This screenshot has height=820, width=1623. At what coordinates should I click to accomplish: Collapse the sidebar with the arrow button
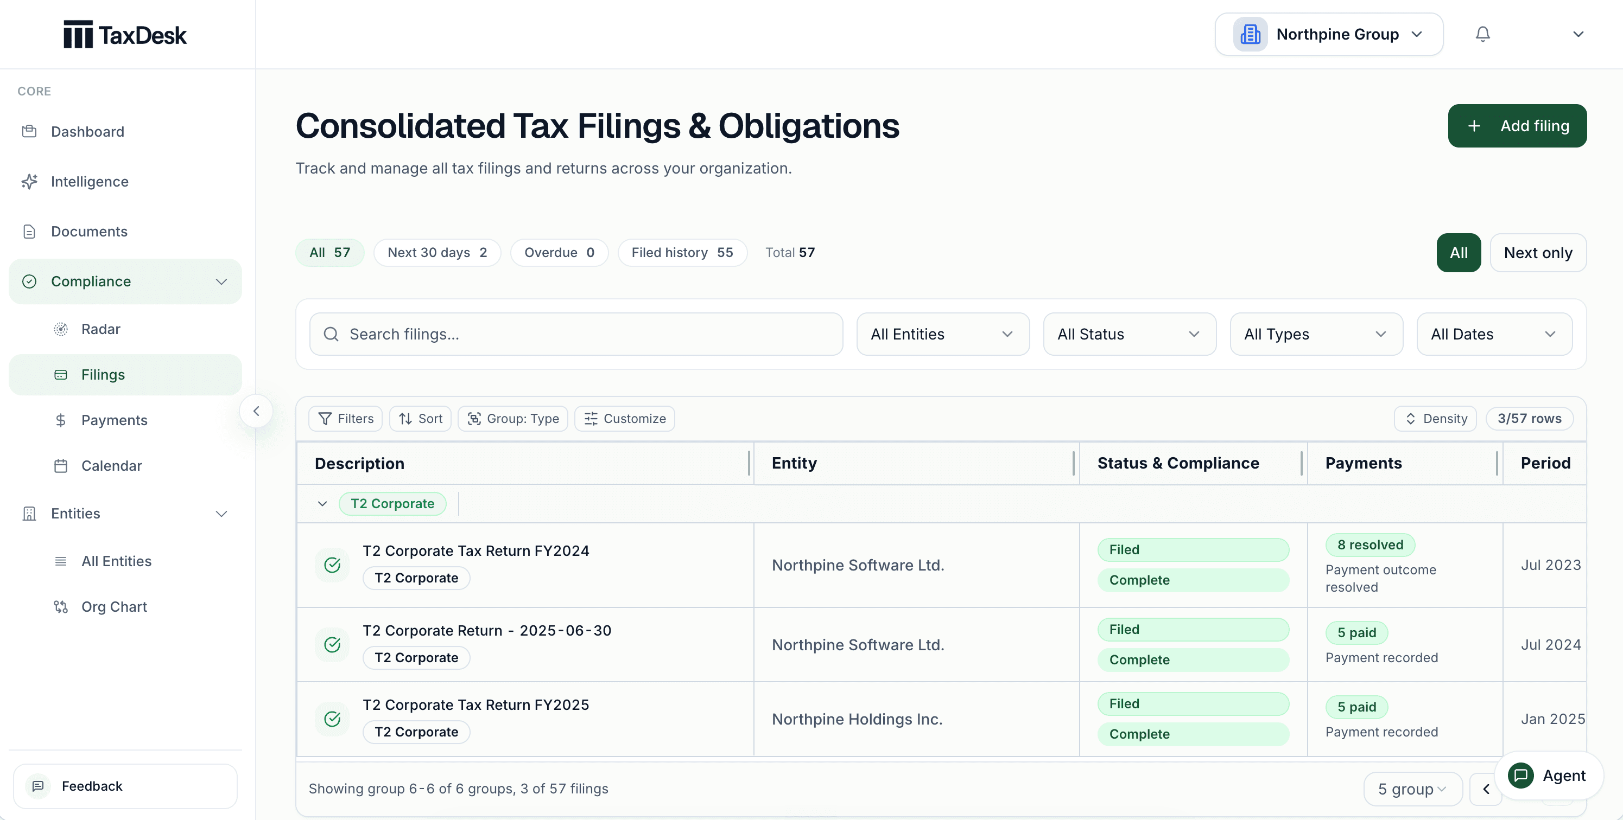click(x=256, y=411)
